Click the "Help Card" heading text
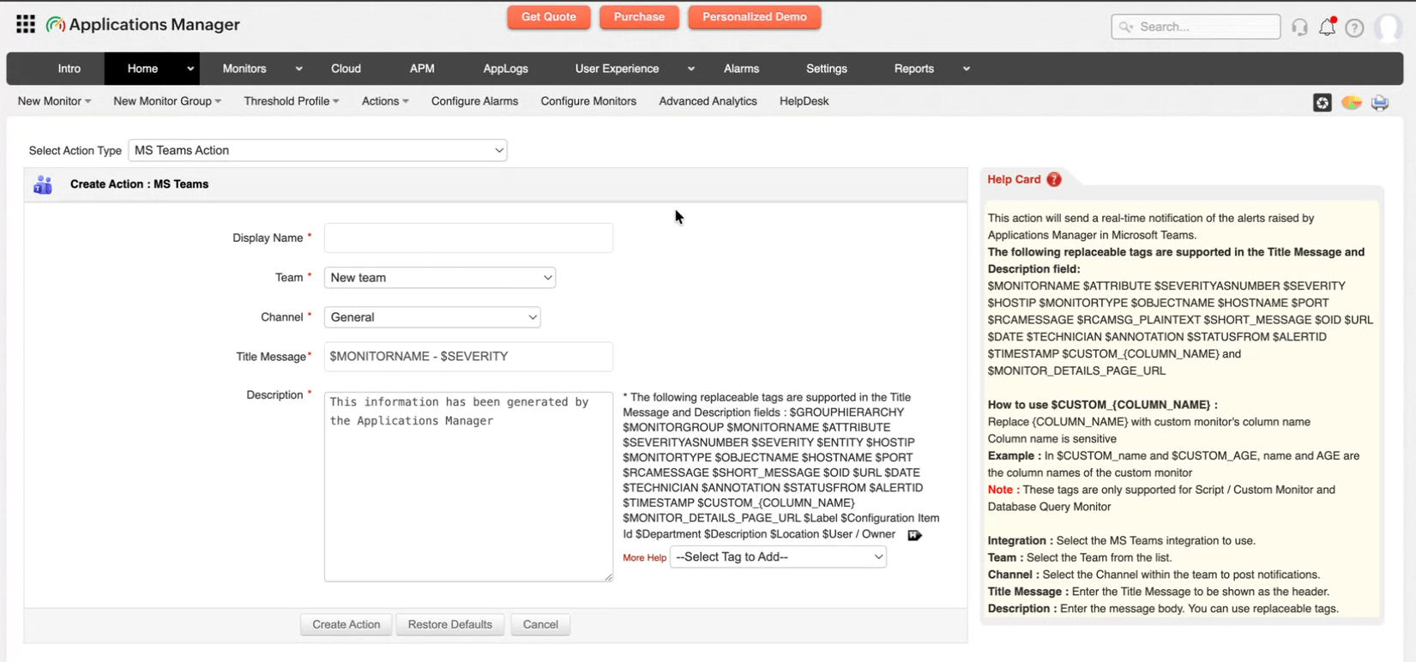Viewport: 1416px width, 662px height. [1014, 179]
